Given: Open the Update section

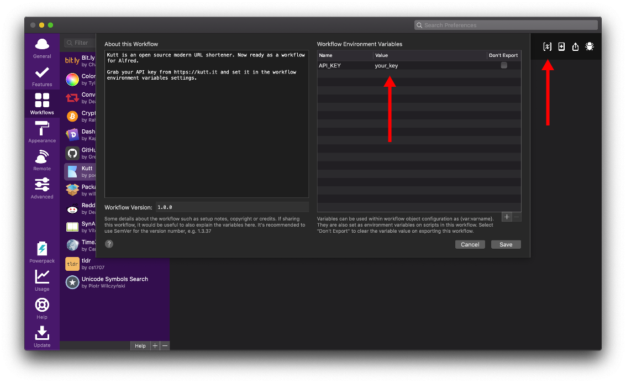Looking at the screenshot, I should [42, 337].
